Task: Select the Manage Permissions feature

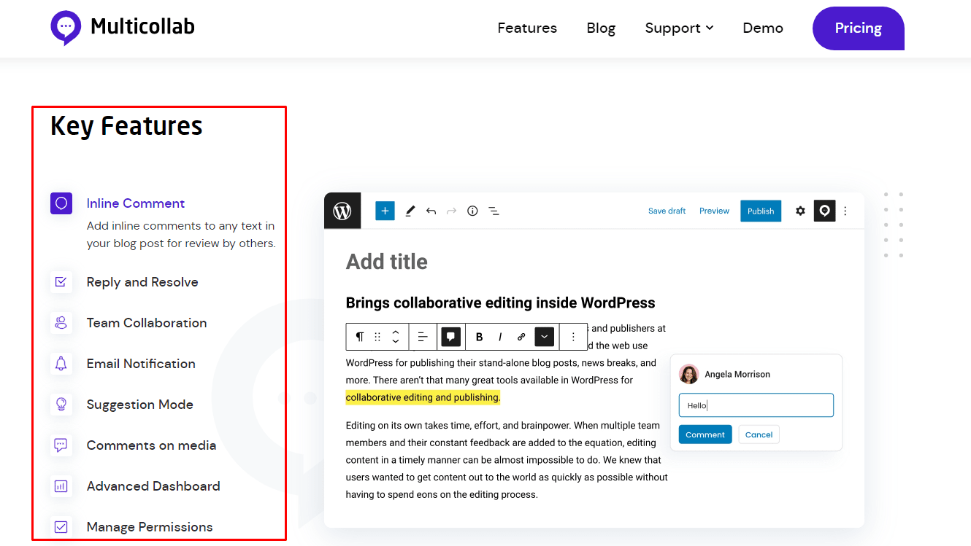Action: pyautogui.click(x=150, y=527)
